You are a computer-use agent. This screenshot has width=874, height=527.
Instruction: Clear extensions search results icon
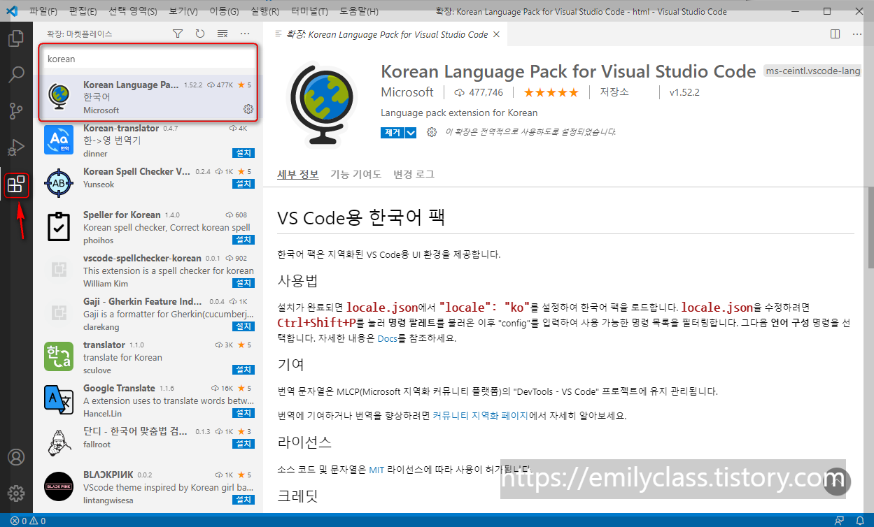tap(223, 34)
